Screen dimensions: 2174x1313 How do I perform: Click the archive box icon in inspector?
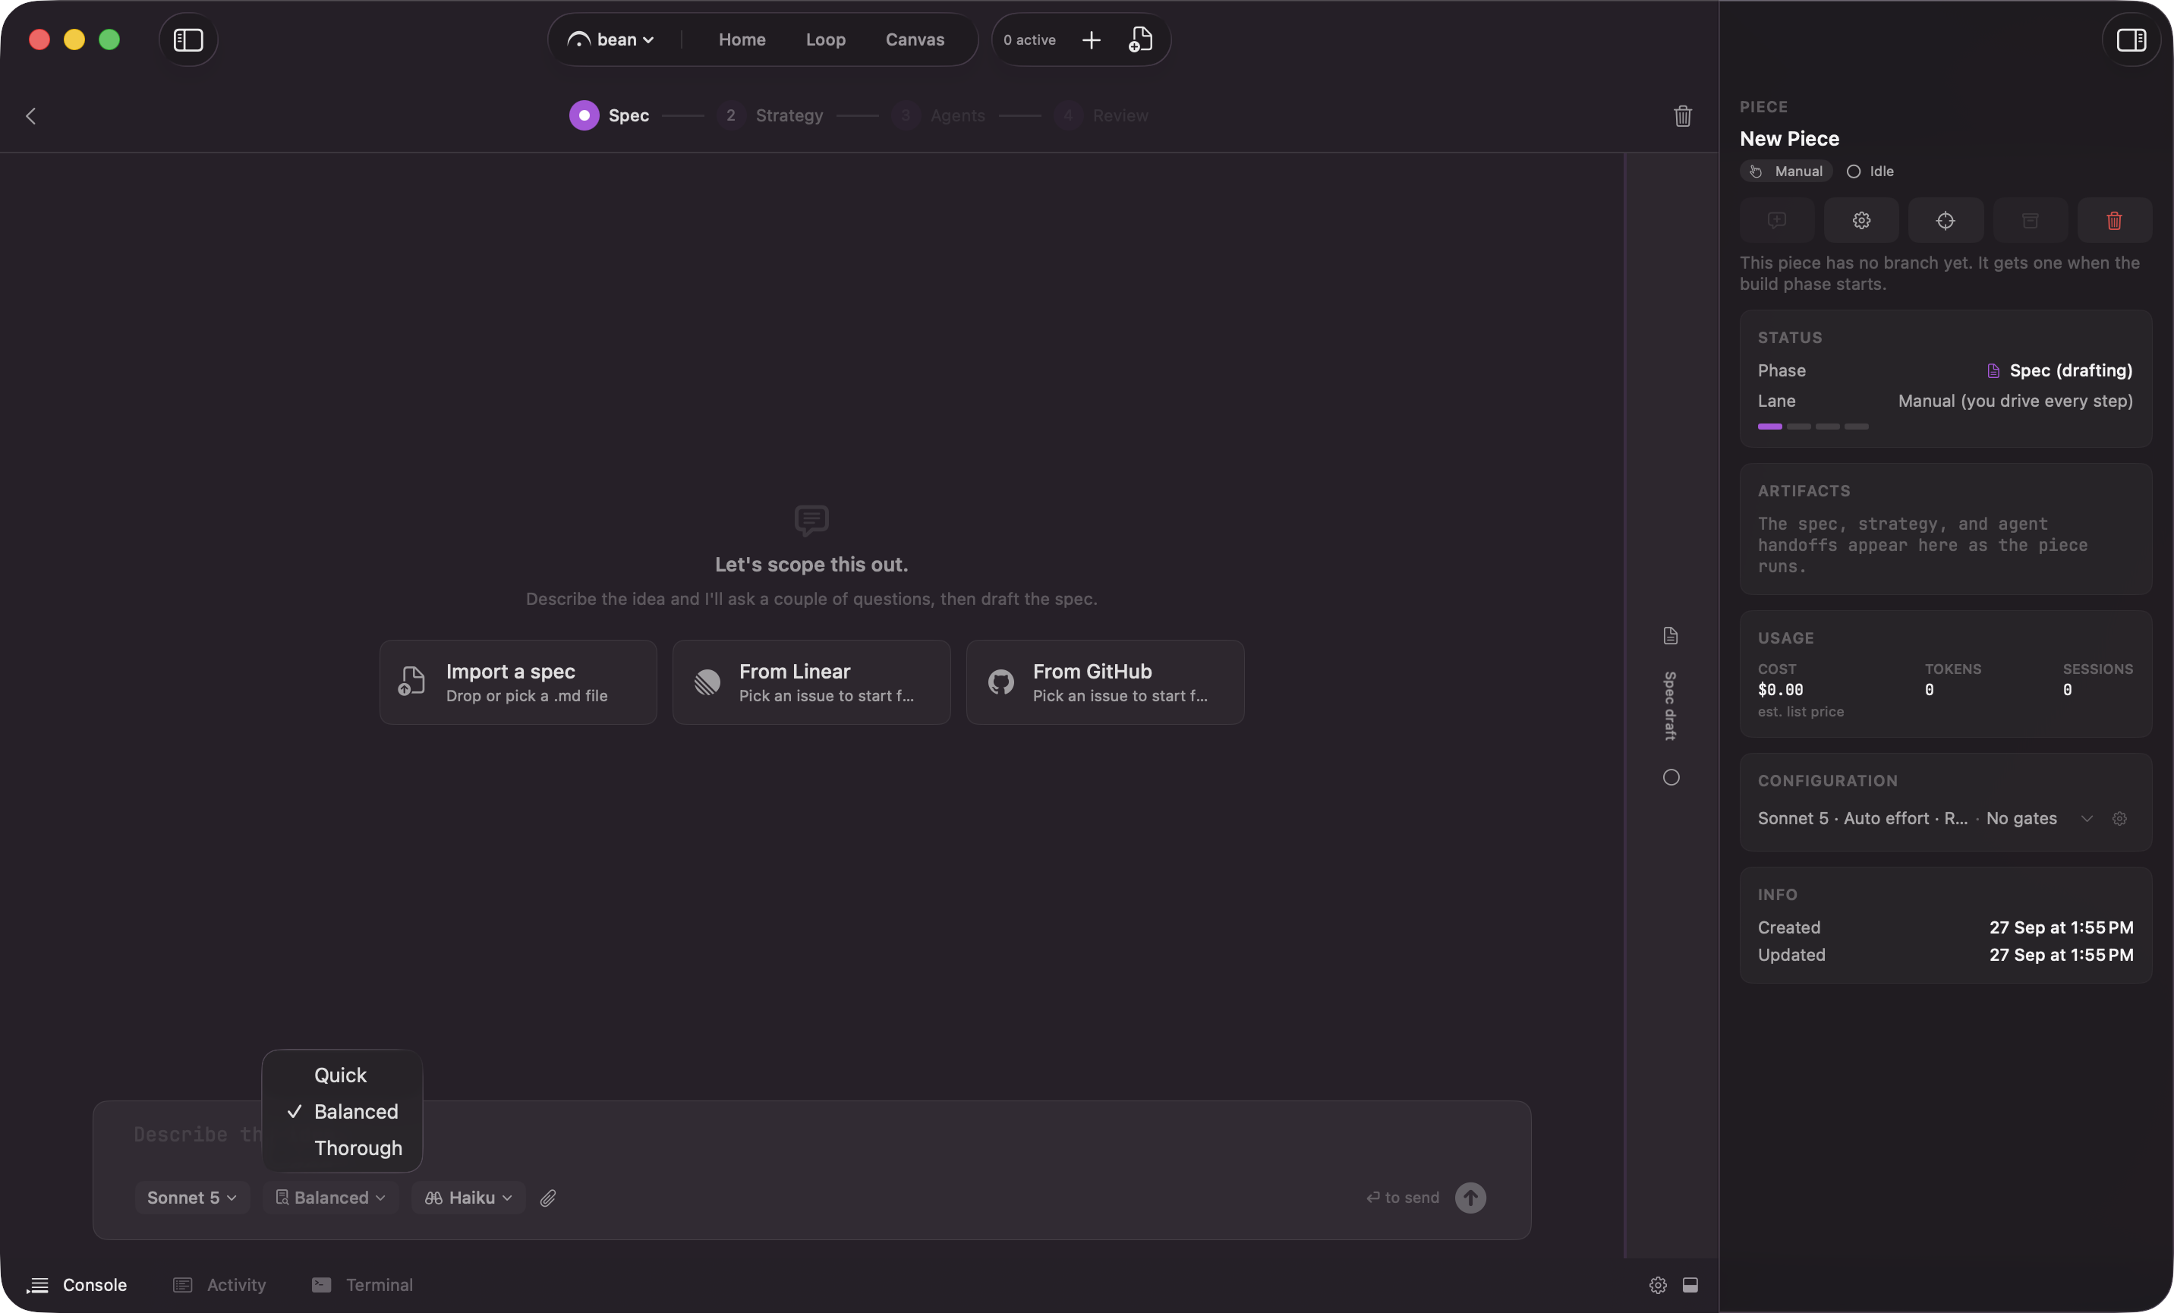click(2029, 219)
